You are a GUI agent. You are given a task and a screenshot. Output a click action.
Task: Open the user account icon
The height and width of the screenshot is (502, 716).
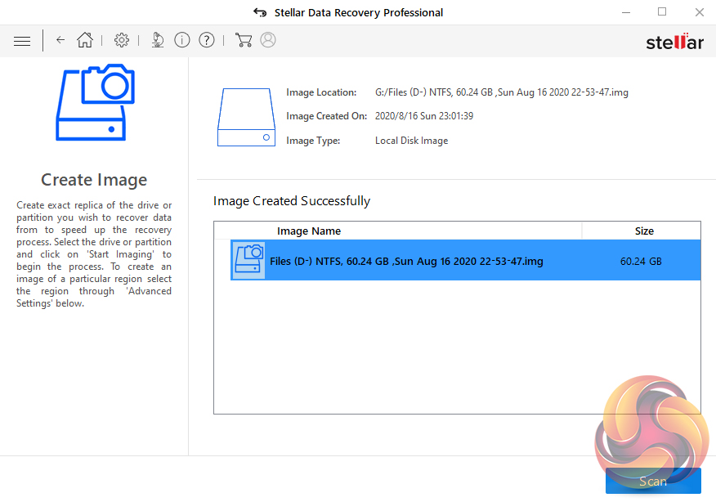[268, 40]
